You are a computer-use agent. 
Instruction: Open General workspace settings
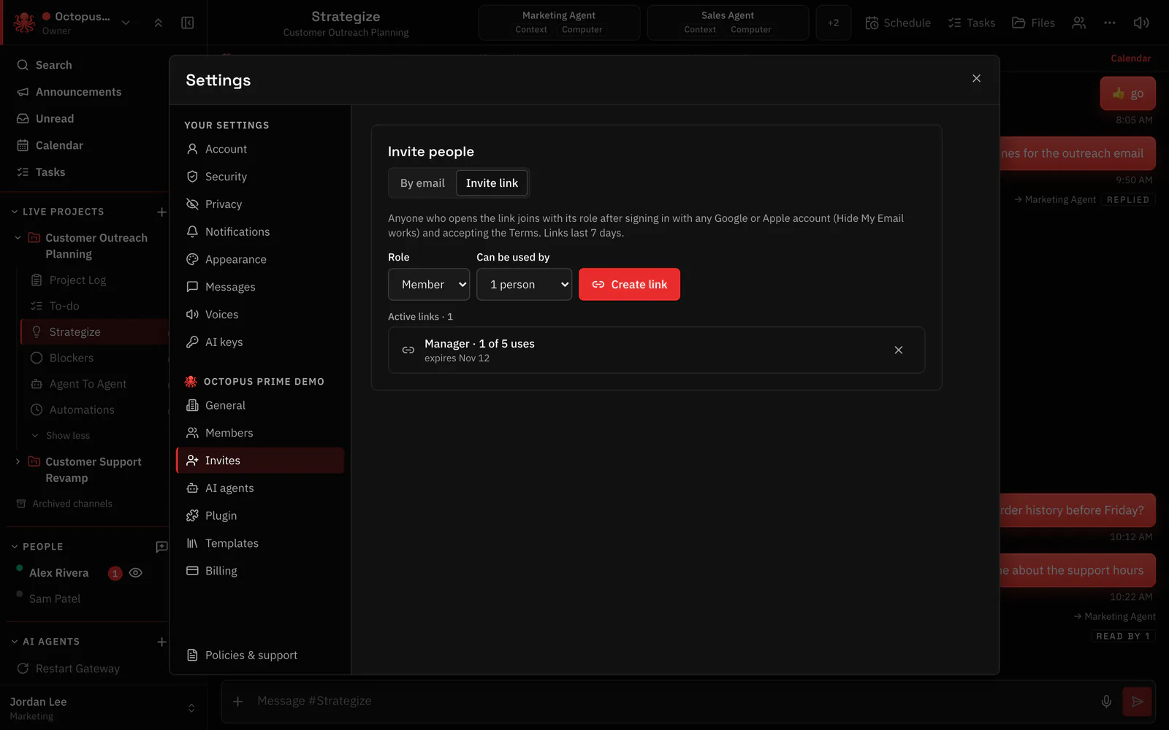(260, 405)
